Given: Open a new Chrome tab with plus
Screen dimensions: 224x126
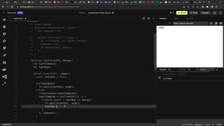Looking at the screenshot, I should (209, 2).
